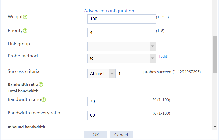
Task: Click the Link group combo box
Action: (x=119, y=46)
